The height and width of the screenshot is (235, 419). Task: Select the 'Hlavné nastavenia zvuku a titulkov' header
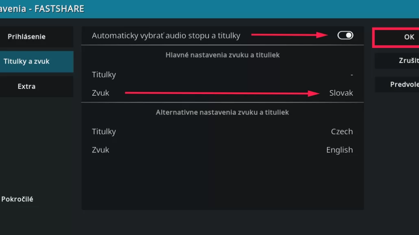(x=223, y=55)
